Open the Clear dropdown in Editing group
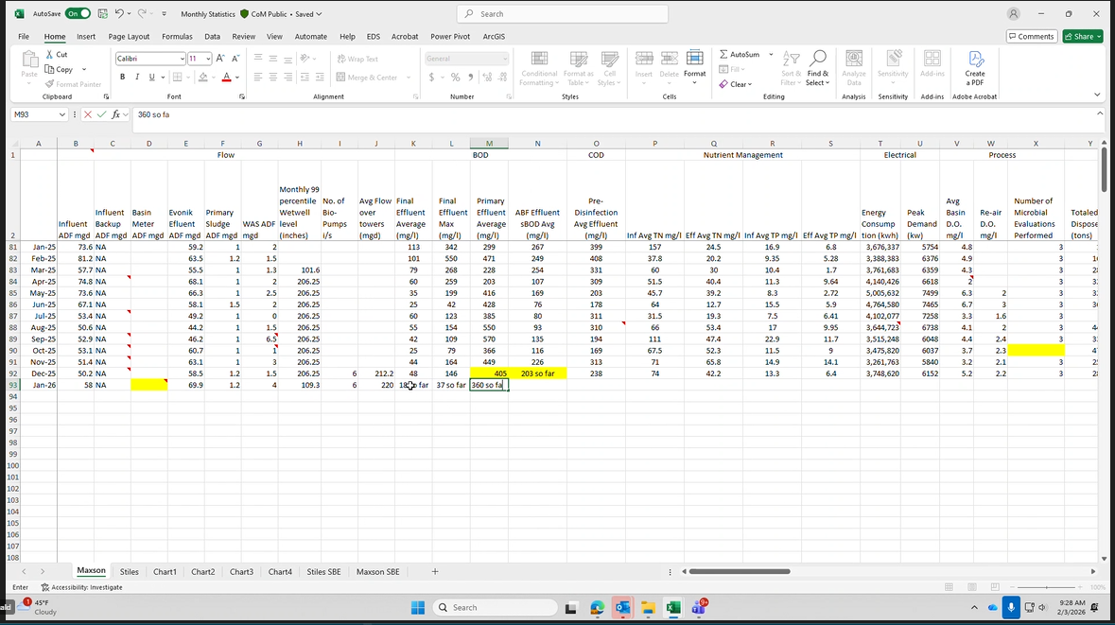This screenshot has height=625, width=1115. tap(736, 84)
